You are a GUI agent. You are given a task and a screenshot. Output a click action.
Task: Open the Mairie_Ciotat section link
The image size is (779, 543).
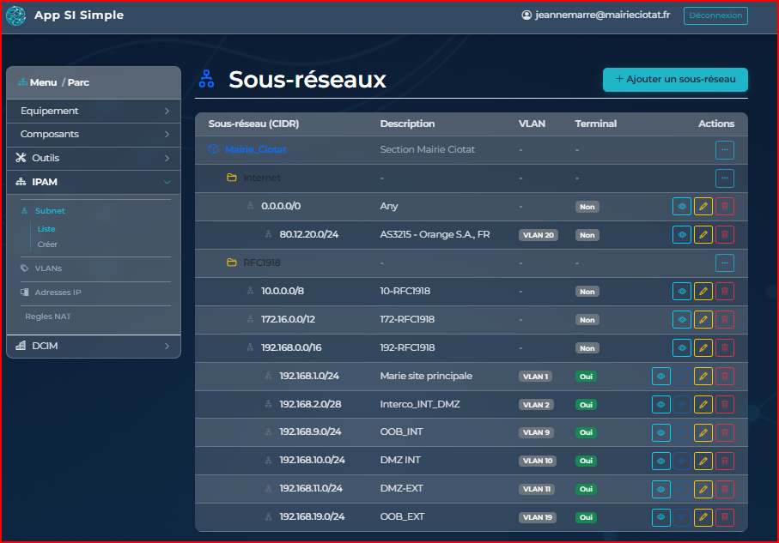[255, 149]
